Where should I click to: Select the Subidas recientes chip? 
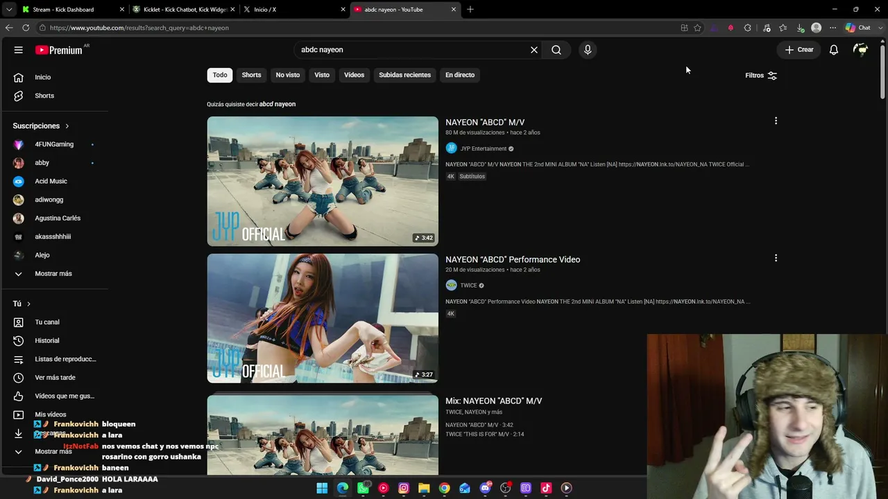coord(404,75)
